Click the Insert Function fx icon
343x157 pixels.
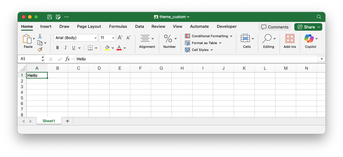tap(68, 59)
